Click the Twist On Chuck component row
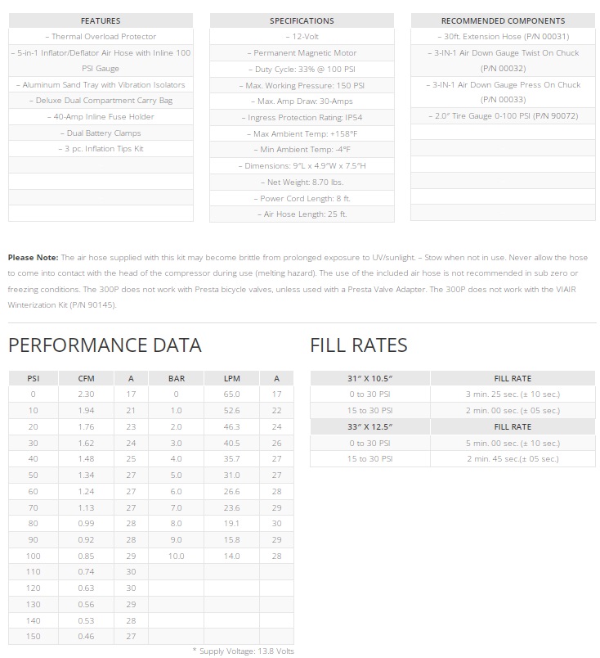Screen dimensions: 600x658 tap(503, 61)
